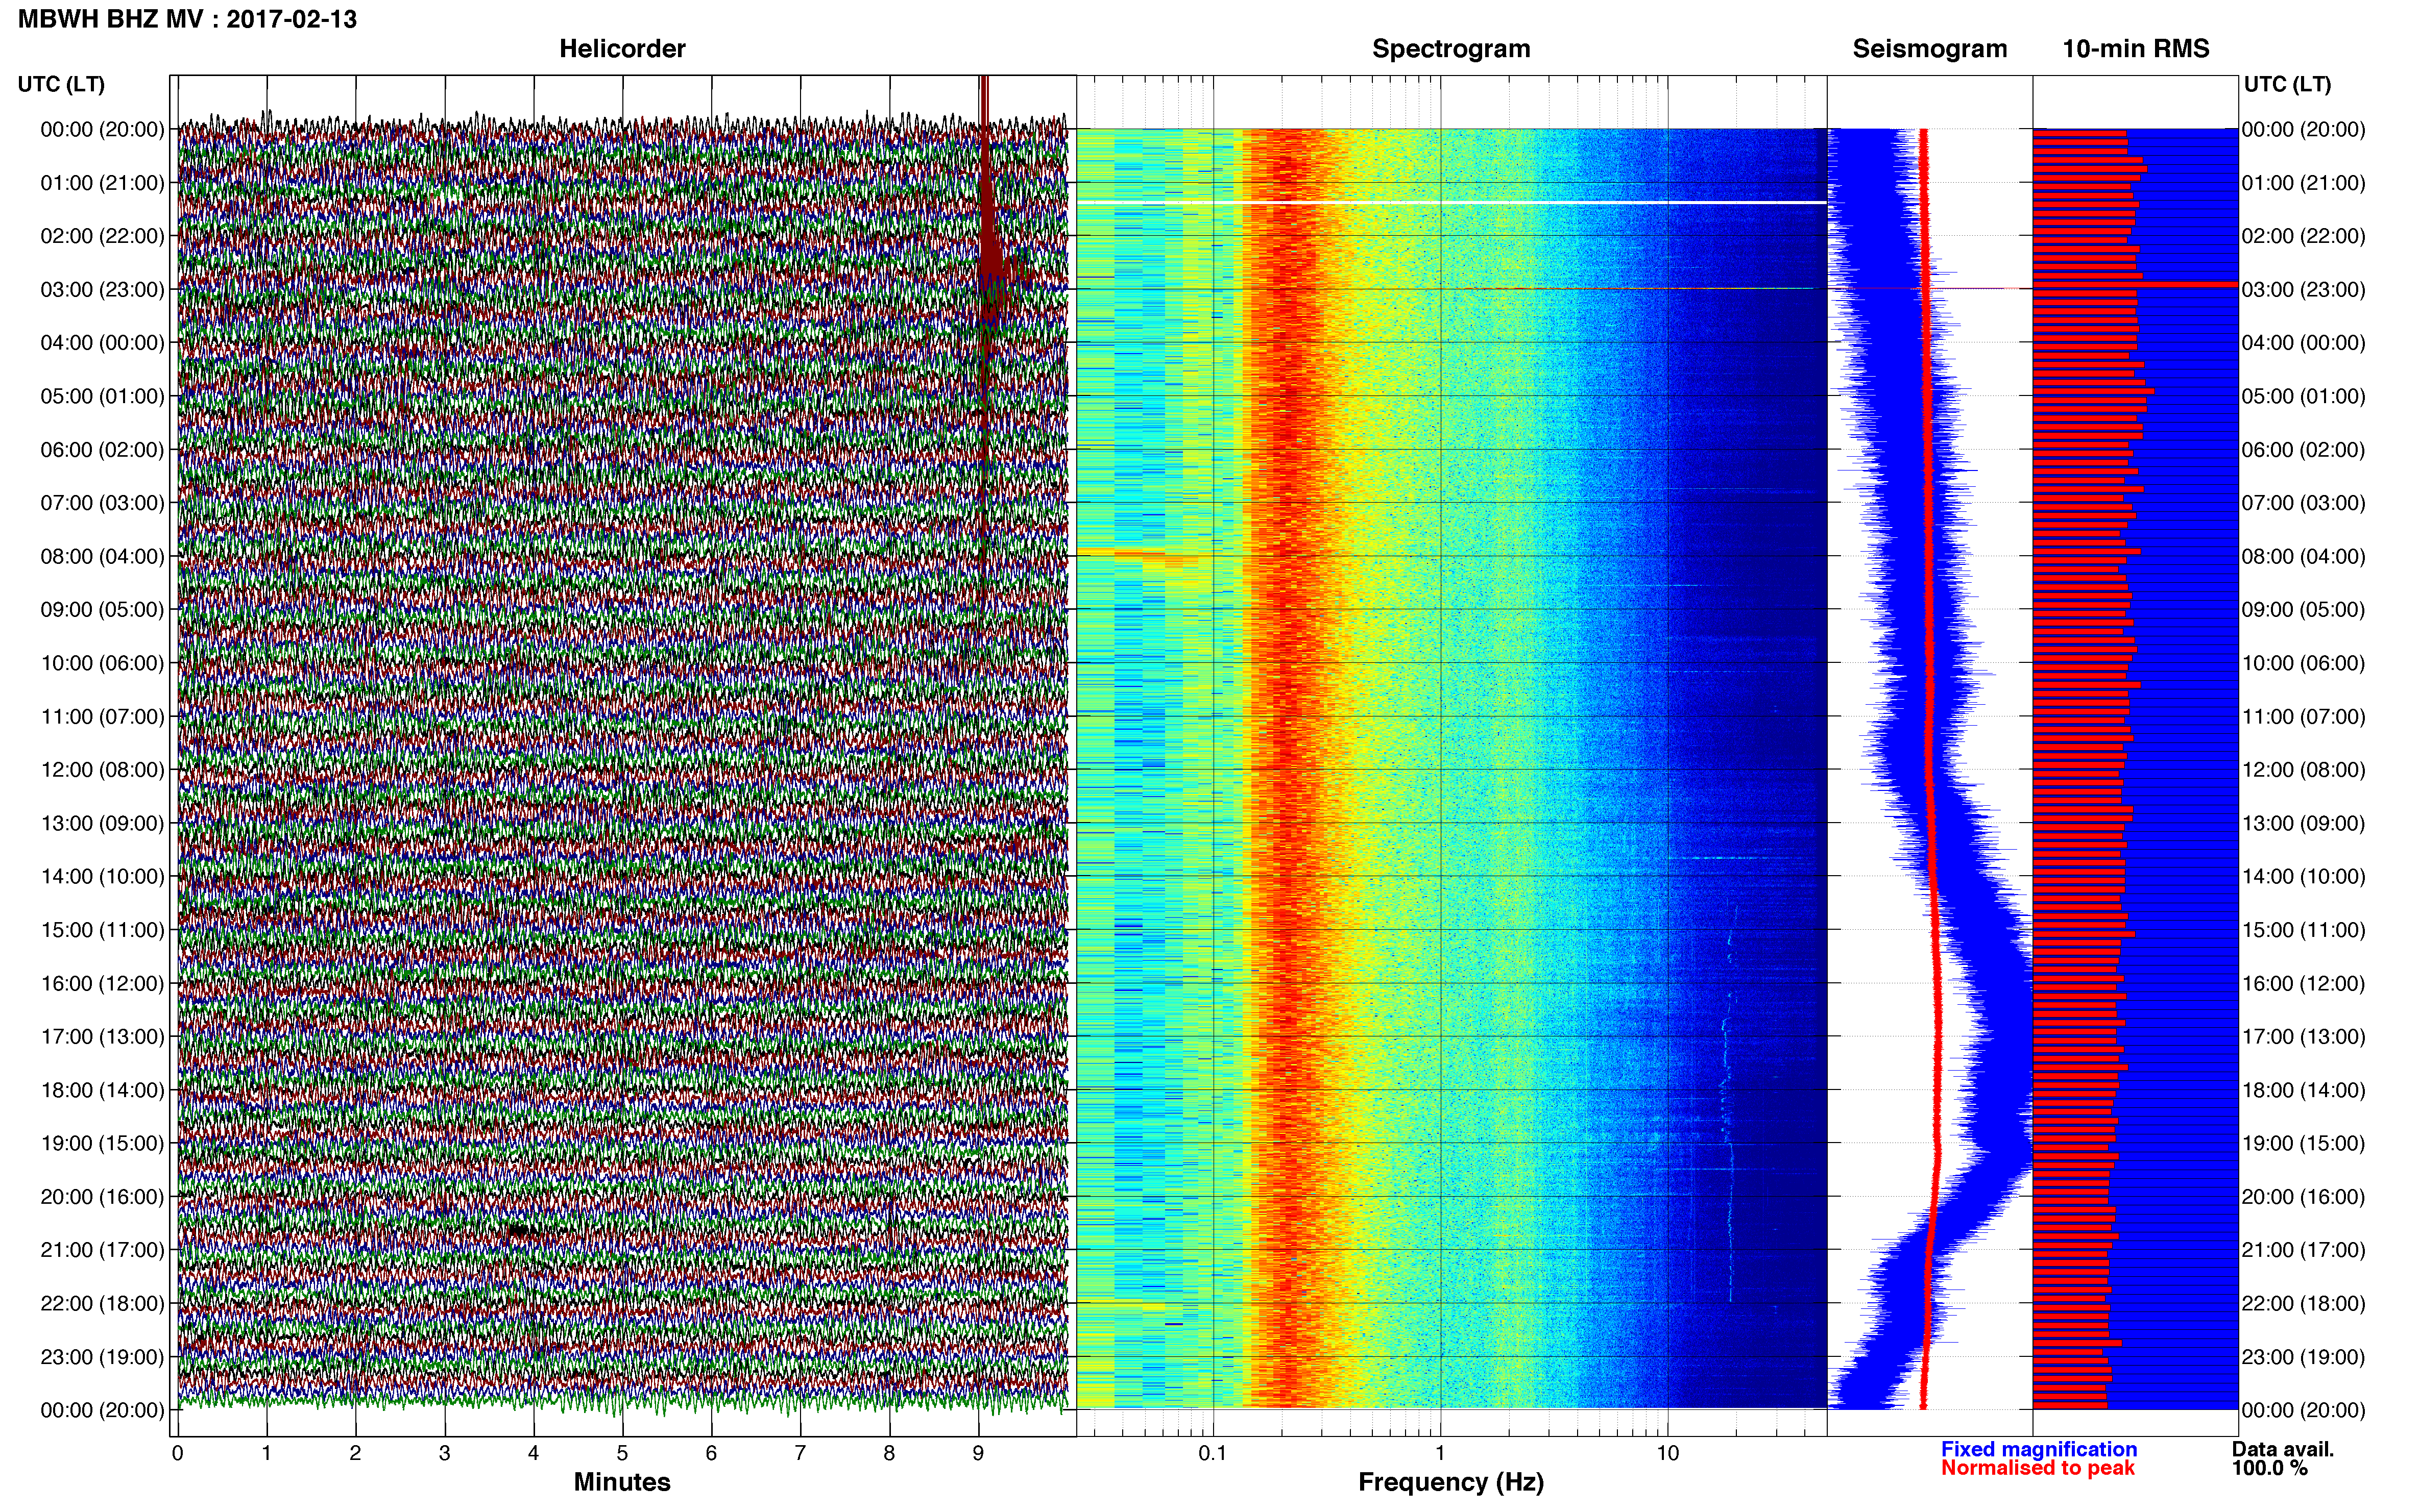Click frequency tick label '1' on spectrogram axis
The image size is (2420, 1512).
[x=1440, y=1454]
